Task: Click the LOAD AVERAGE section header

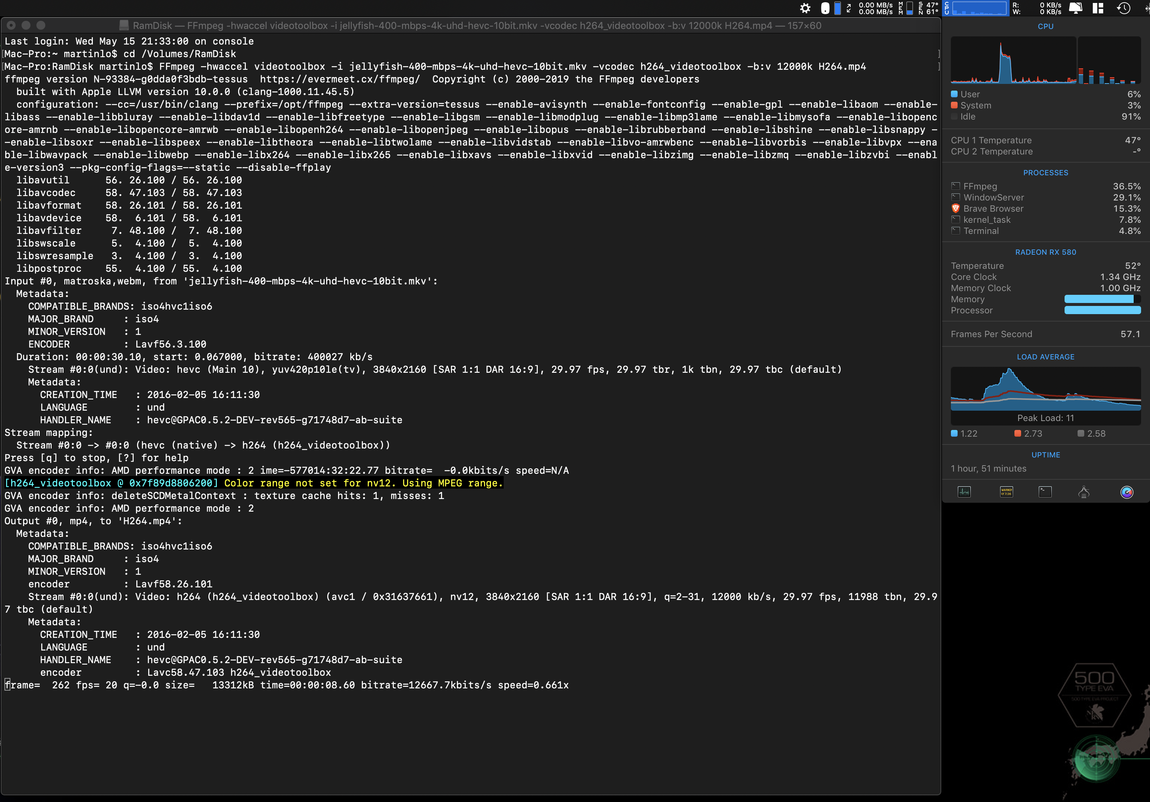Action: tap(1045, 357)
